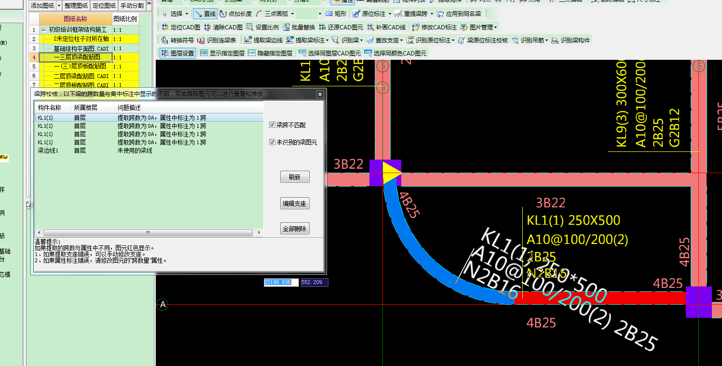Pick the 矩形 rectangle tool
This screenshot has height=366, width=722.
coord(336,14)
